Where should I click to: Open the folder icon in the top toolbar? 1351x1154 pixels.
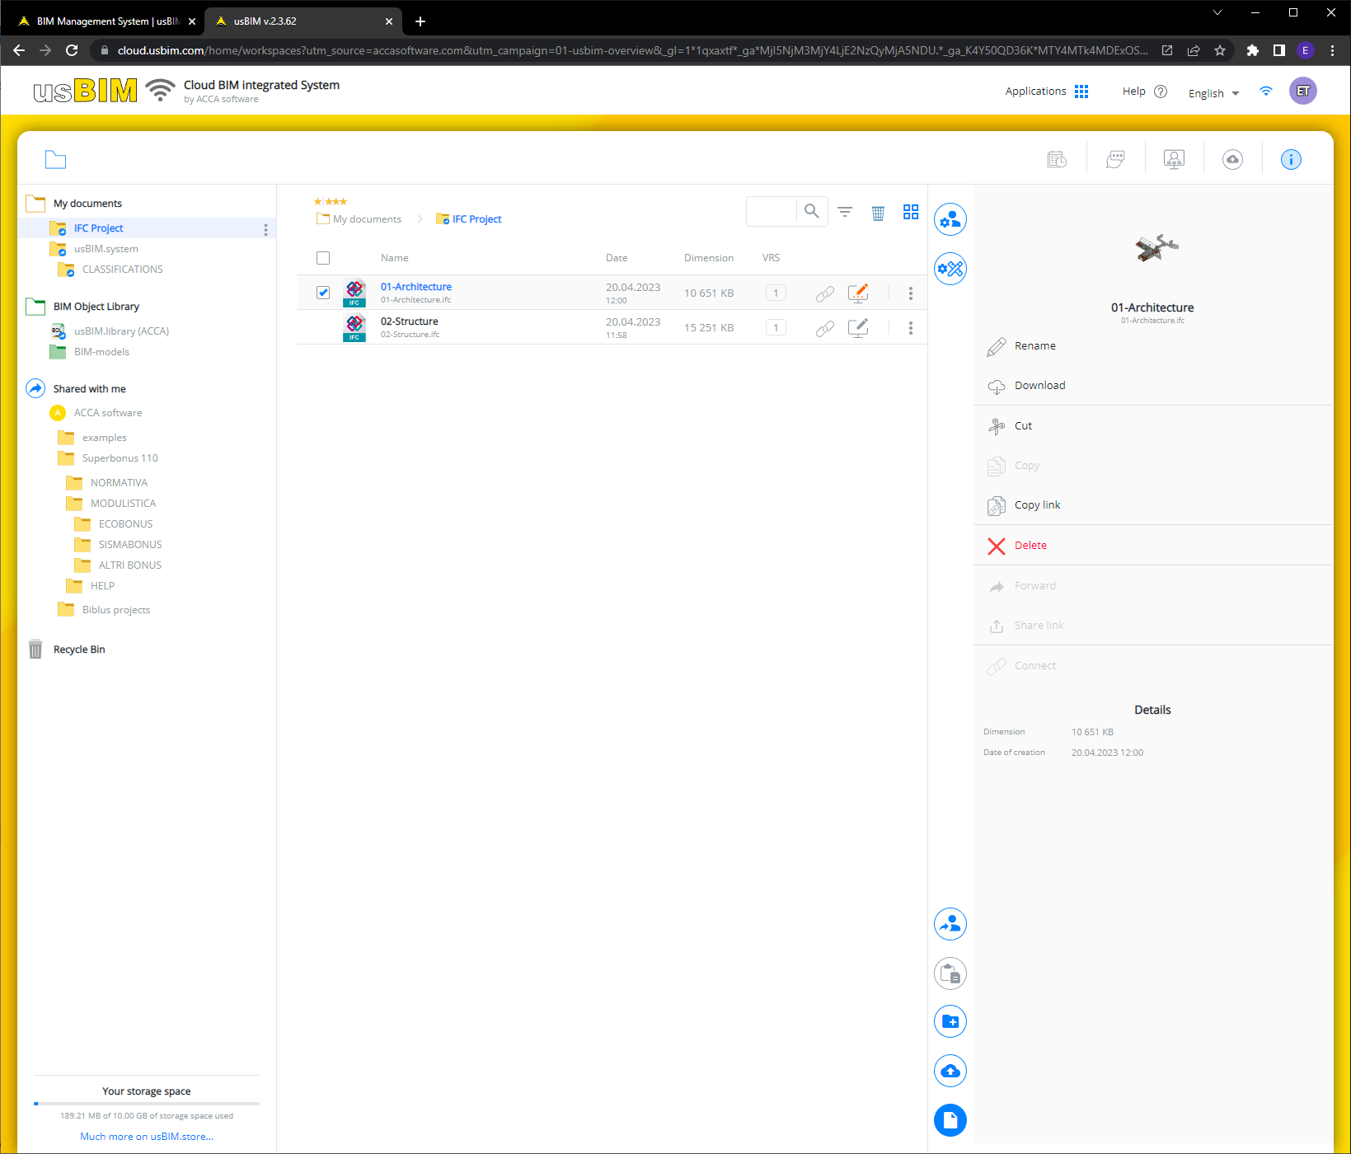55,159
